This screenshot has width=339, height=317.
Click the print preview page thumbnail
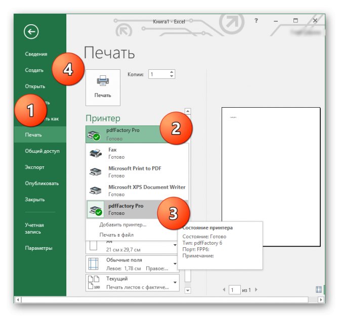click(x=271, y=177)
